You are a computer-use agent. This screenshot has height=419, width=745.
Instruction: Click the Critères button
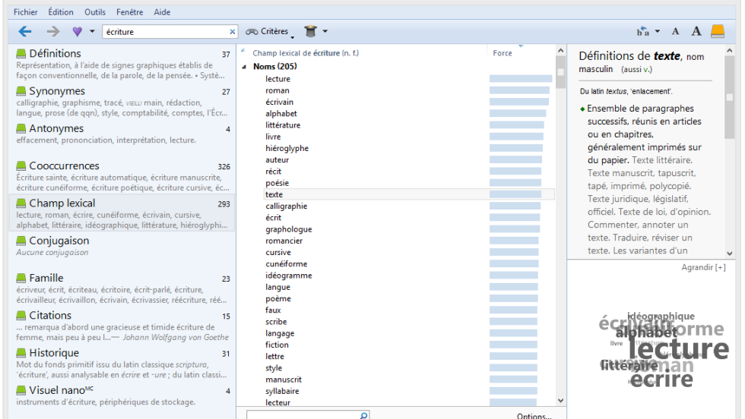tap(268, 32)
